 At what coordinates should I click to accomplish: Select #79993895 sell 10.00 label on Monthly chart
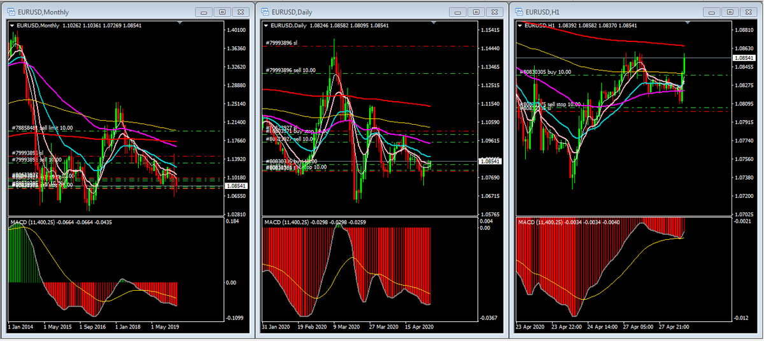click(x=36, y=160)
